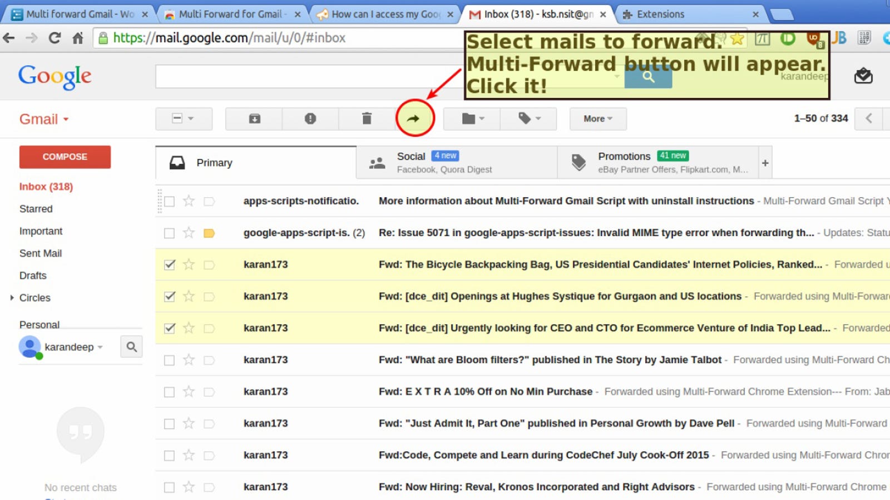Switch to the Primary tab

click(256, 163)
